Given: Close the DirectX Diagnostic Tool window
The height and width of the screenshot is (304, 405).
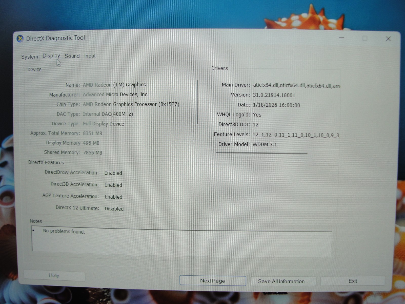Looking at the screenshot, I should click(388, 39).
